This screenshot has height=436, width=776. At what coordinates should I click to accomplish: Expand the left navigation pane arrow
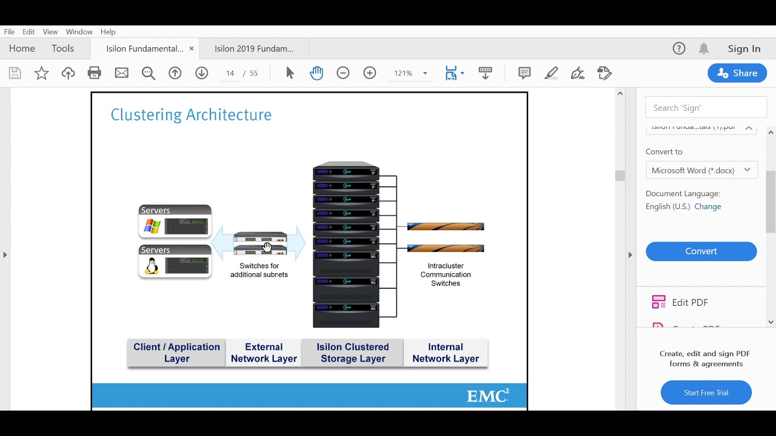[5, 255]
